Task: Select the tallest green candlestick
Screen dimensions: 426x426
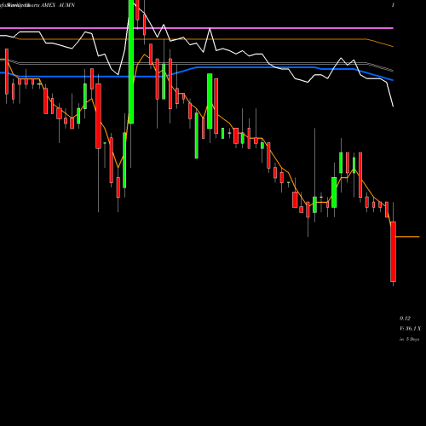Action: click(131, 61)
